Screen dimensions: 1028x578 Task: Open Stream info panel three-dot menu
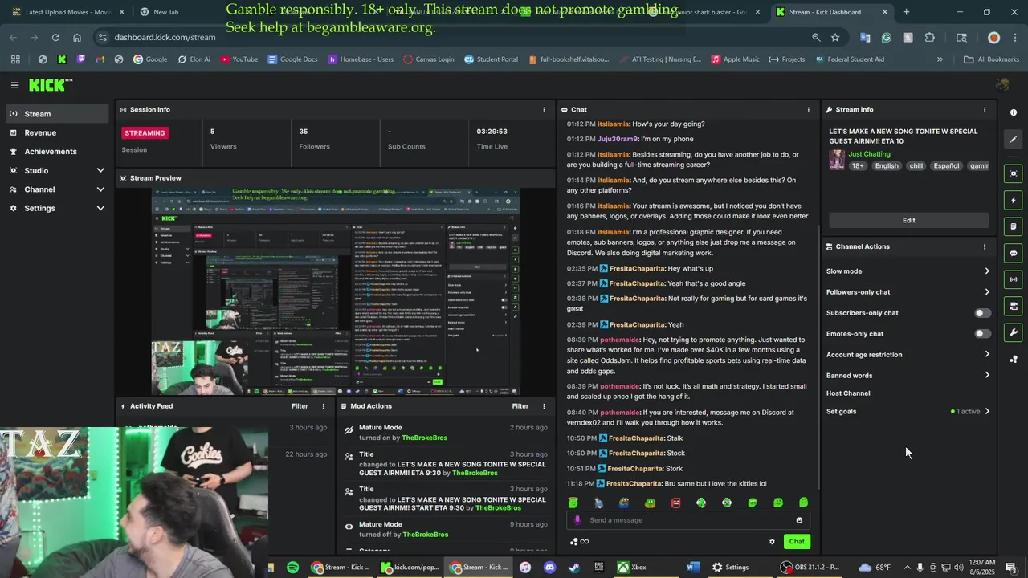[985, 109]
